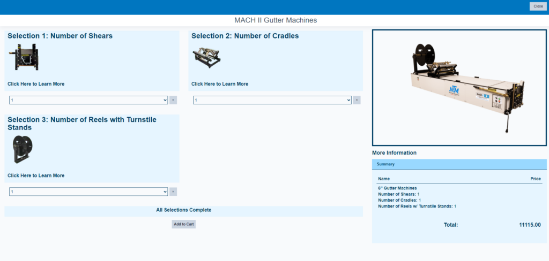Screen dimensions: 549x261
Task: Click the reel with turnstile stand image
Action: [x=23, y=150]
